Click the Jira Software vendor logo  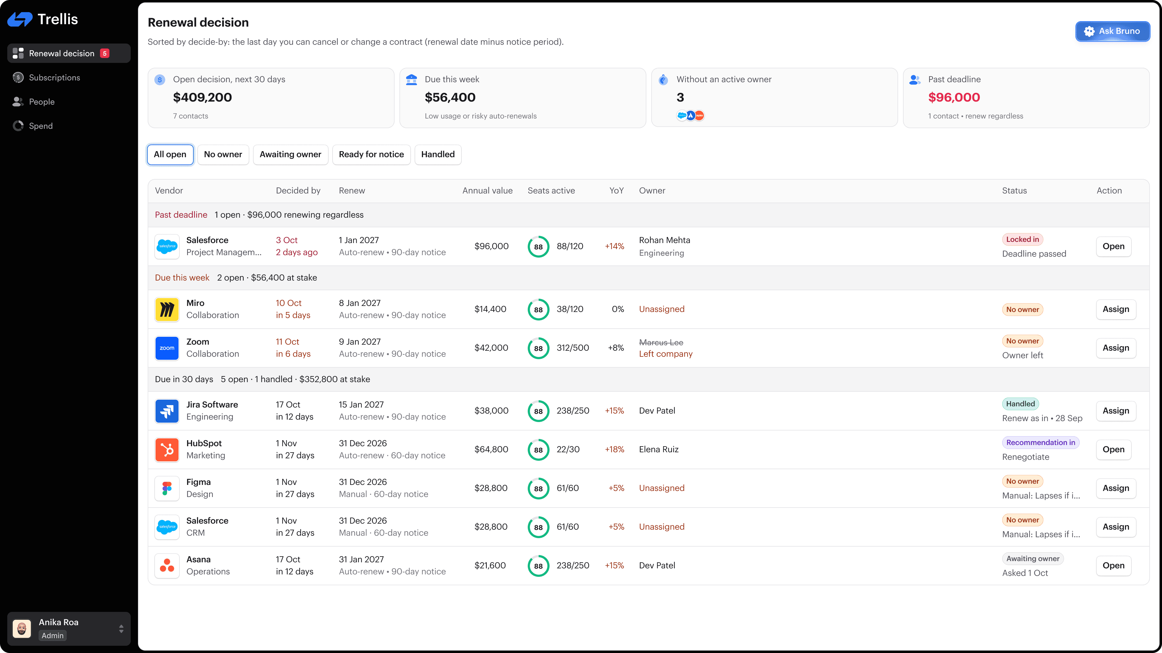[x=167, y=411]
